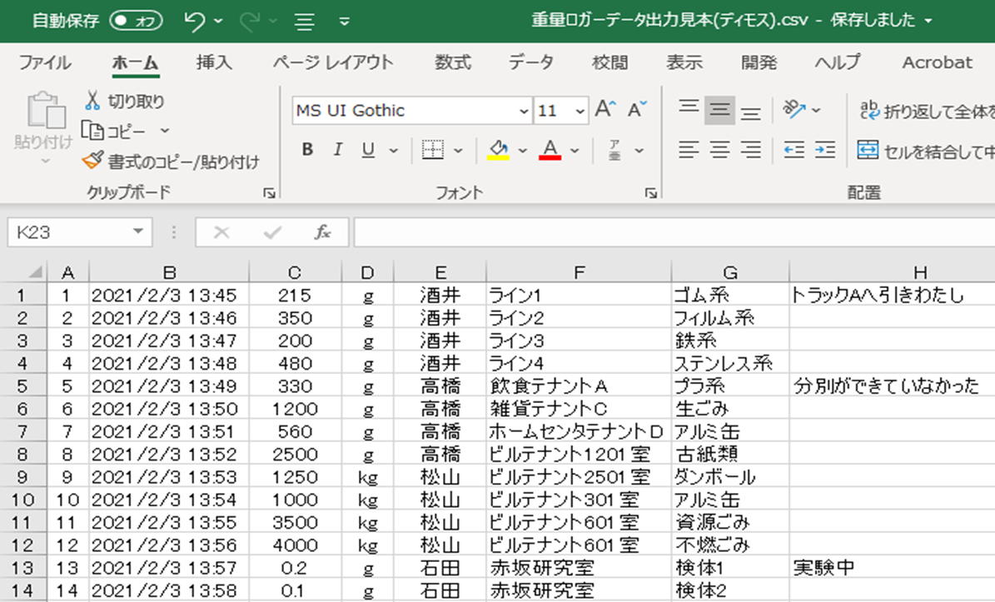995x602 pixels.
Task: Click the Align Right icon
Action: pyautogui.click(x=751, y=150)
